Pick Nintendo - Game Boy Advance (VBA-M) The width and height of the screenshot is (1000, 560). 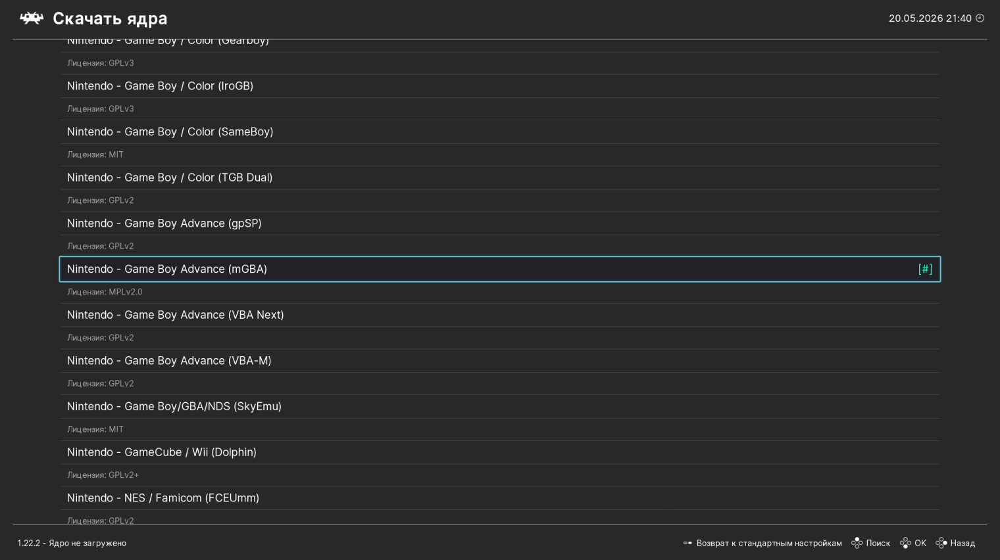tap(500, 361)
